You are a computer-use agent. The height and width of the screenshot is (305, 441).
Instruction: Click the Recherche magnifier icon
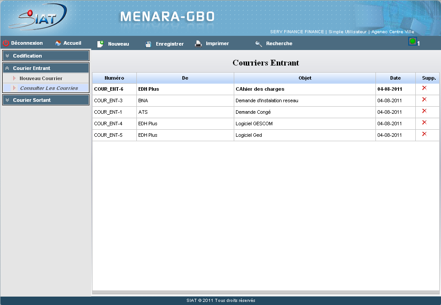[259, 43]
